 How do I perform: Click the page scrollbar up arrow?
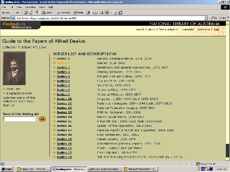click(x=227, y=23)
